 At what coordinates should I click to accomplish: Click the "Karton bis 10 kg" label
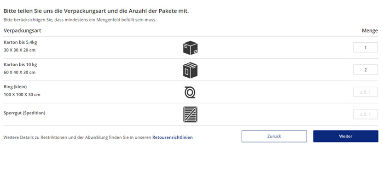tap(20, 64)
